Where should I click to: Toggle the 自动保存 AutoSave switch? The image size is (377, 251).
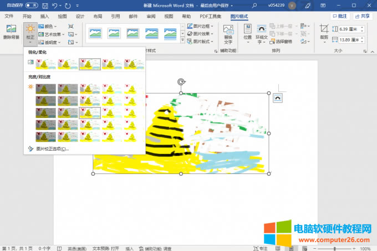click(32, 6)
